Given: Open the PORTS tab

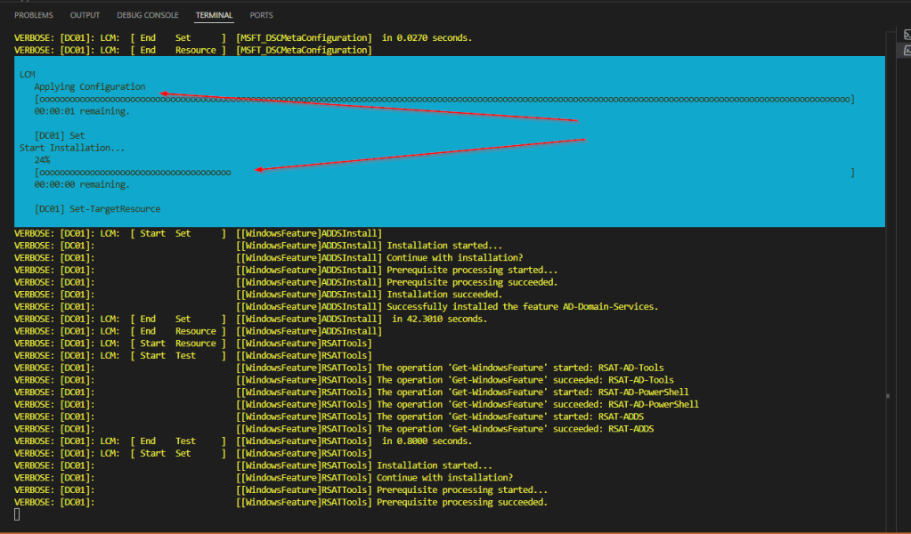Looking at the screenshot, I should (262, 15).
